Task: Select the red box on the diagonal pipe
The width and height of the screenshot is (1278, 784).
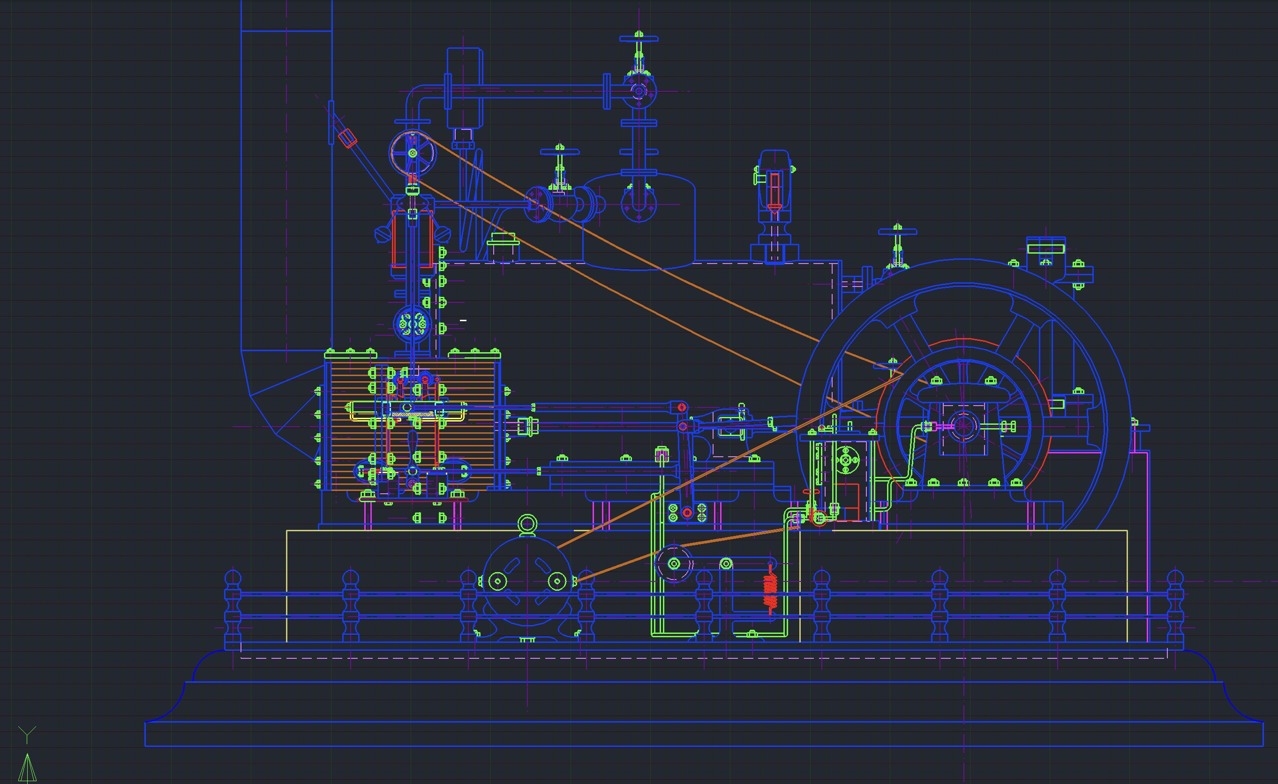Action: point(347,137)
